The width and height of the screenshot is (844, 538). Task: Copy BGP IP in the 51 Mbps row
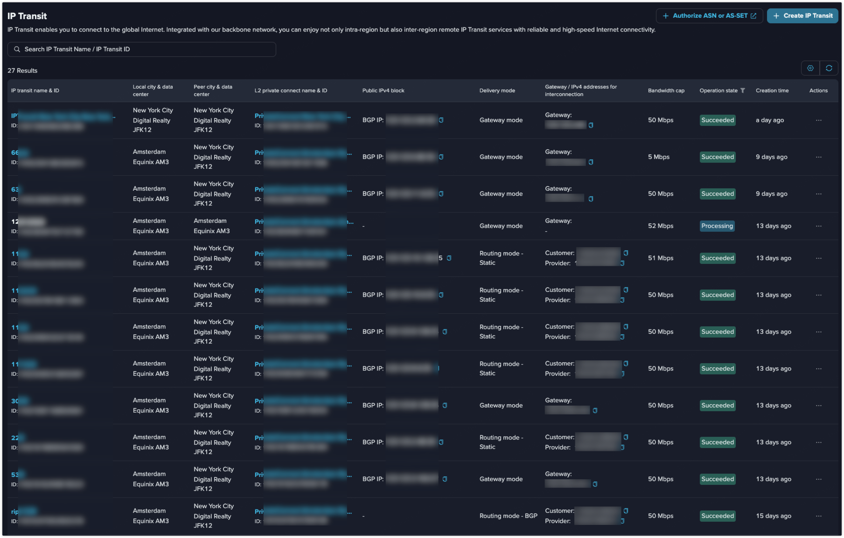449,258
